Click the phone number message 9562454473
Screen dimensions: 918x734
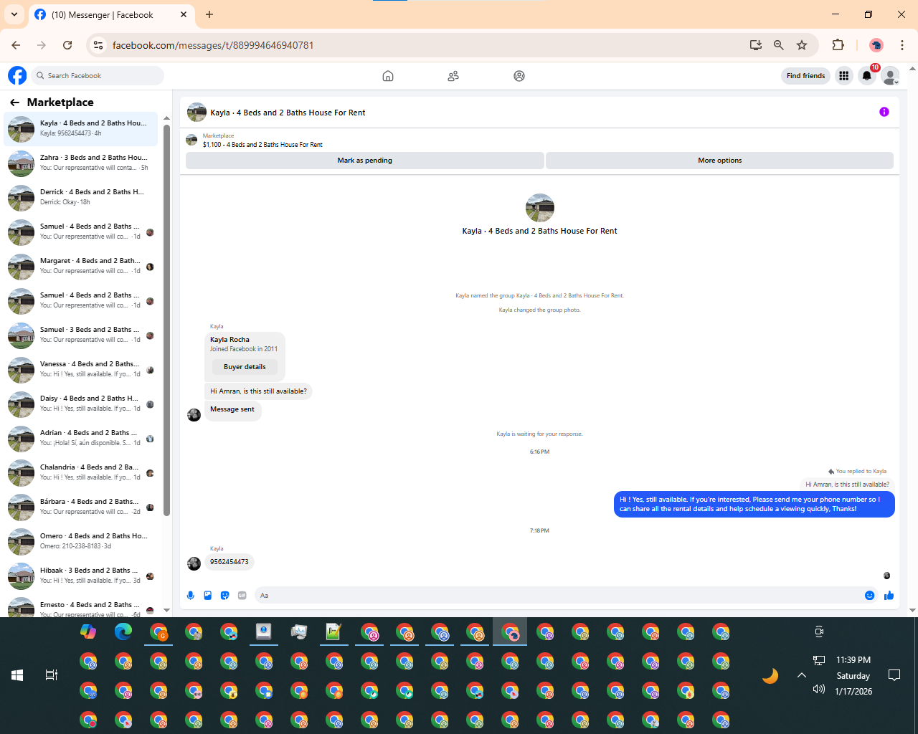click(x=229, y=562)
